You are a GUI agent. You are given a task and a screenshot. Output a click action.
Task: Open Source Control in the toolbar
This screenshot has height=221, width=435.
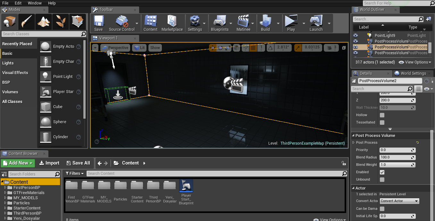[122, 23]
